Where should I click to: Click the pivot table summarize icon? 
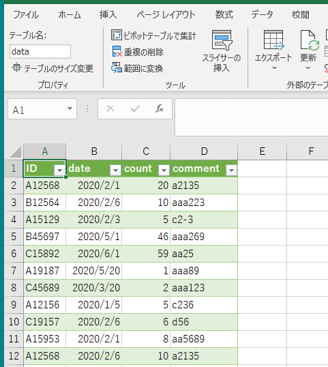click(117, 35)
